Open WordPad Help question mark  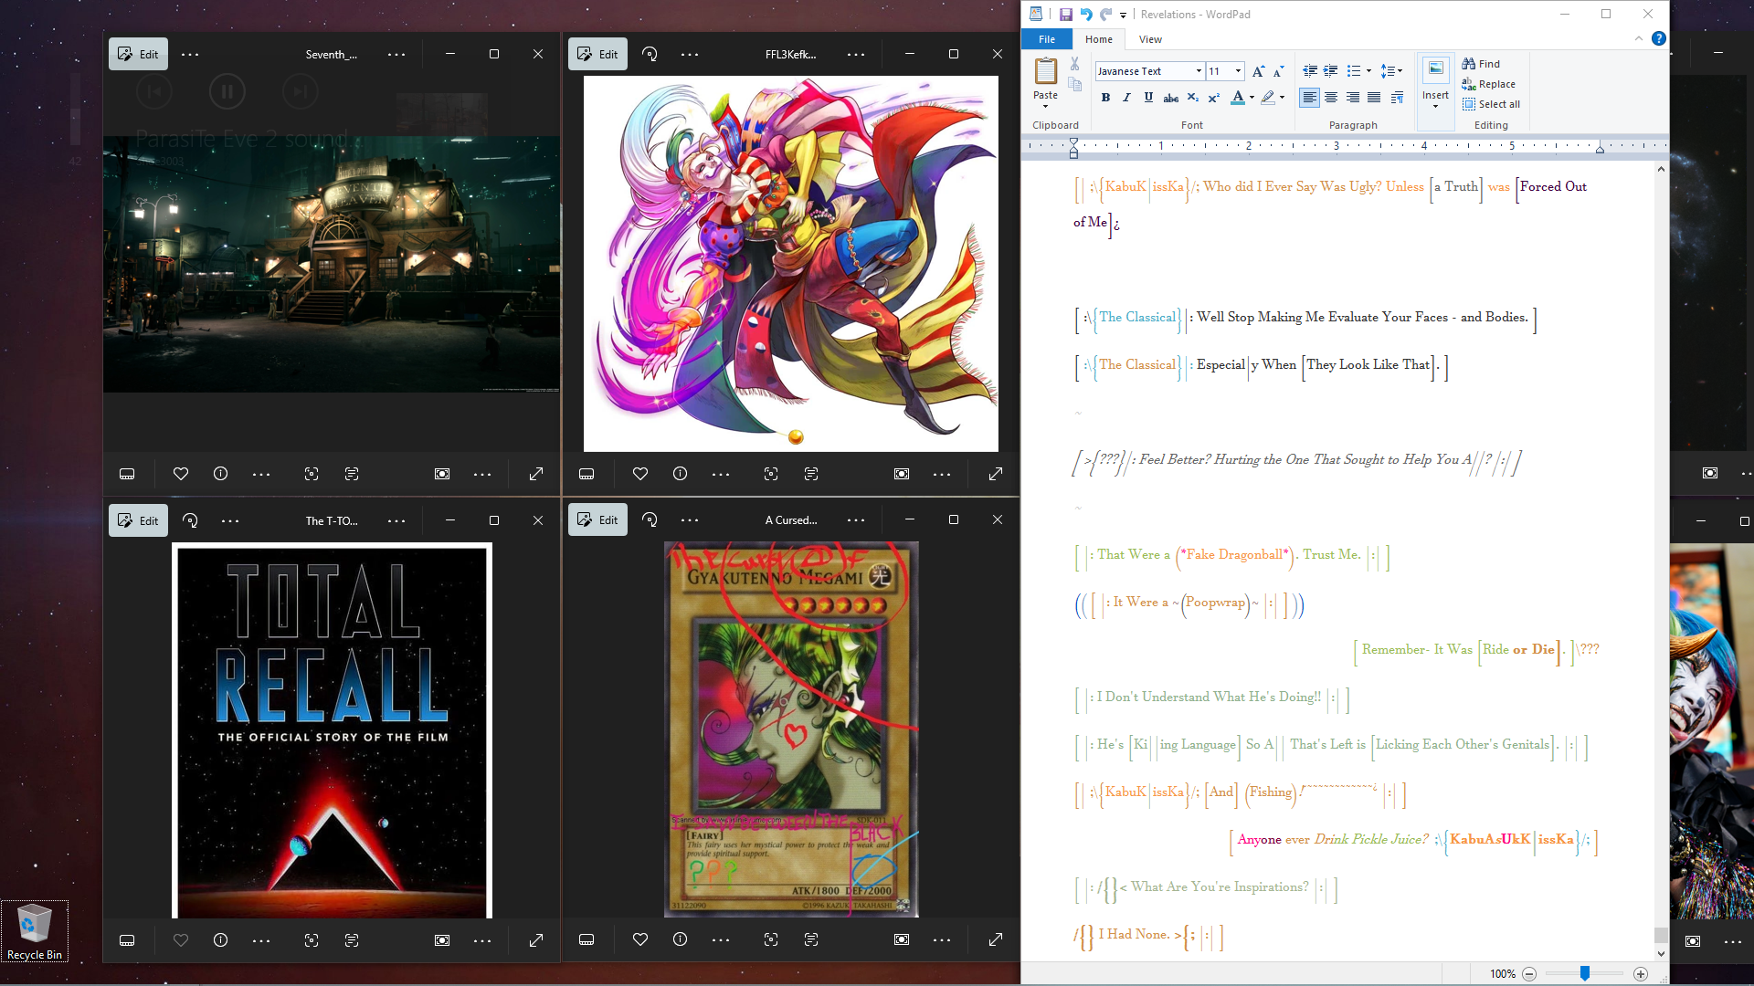coord(1659,38)
